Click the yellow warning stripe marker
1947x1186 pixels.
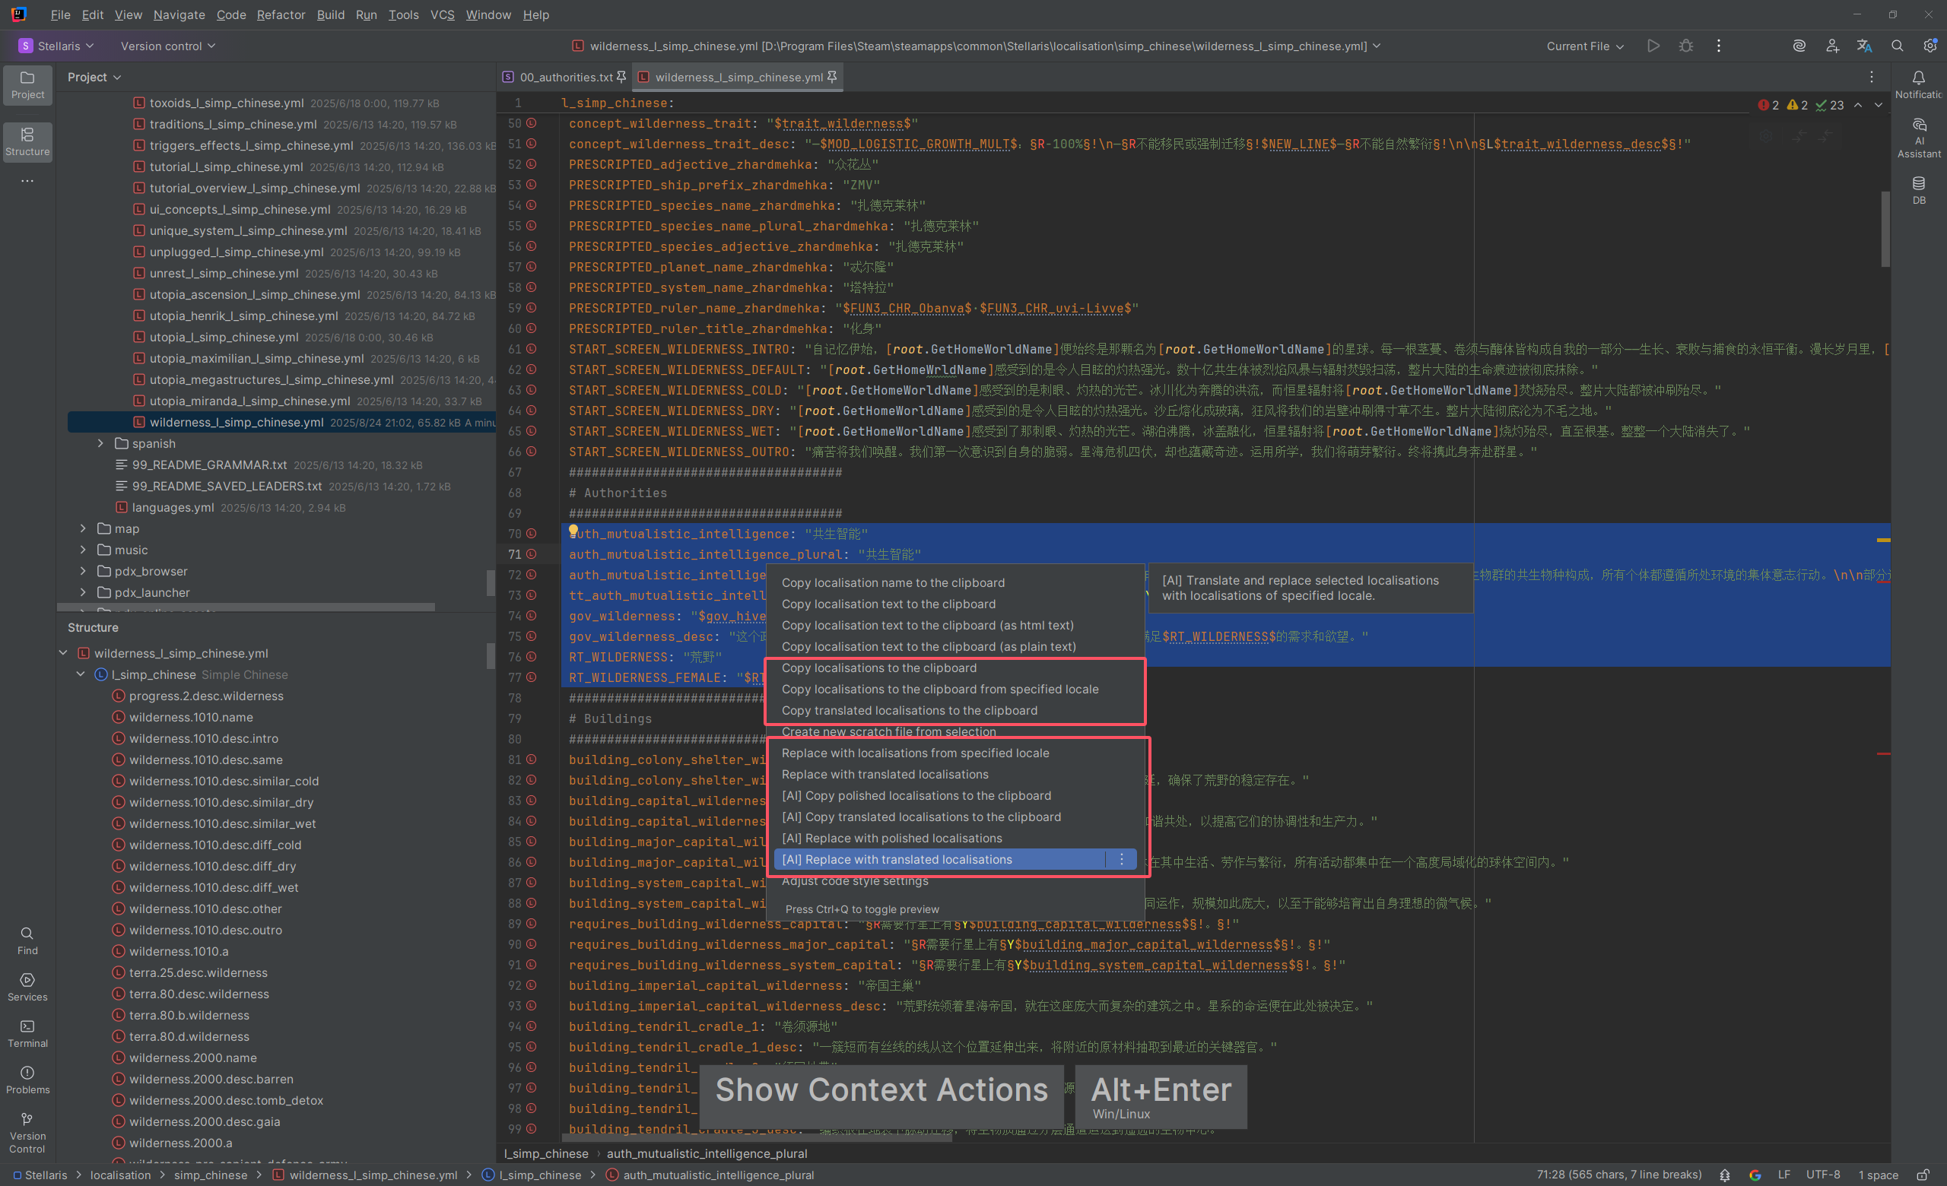(1884, 540)
